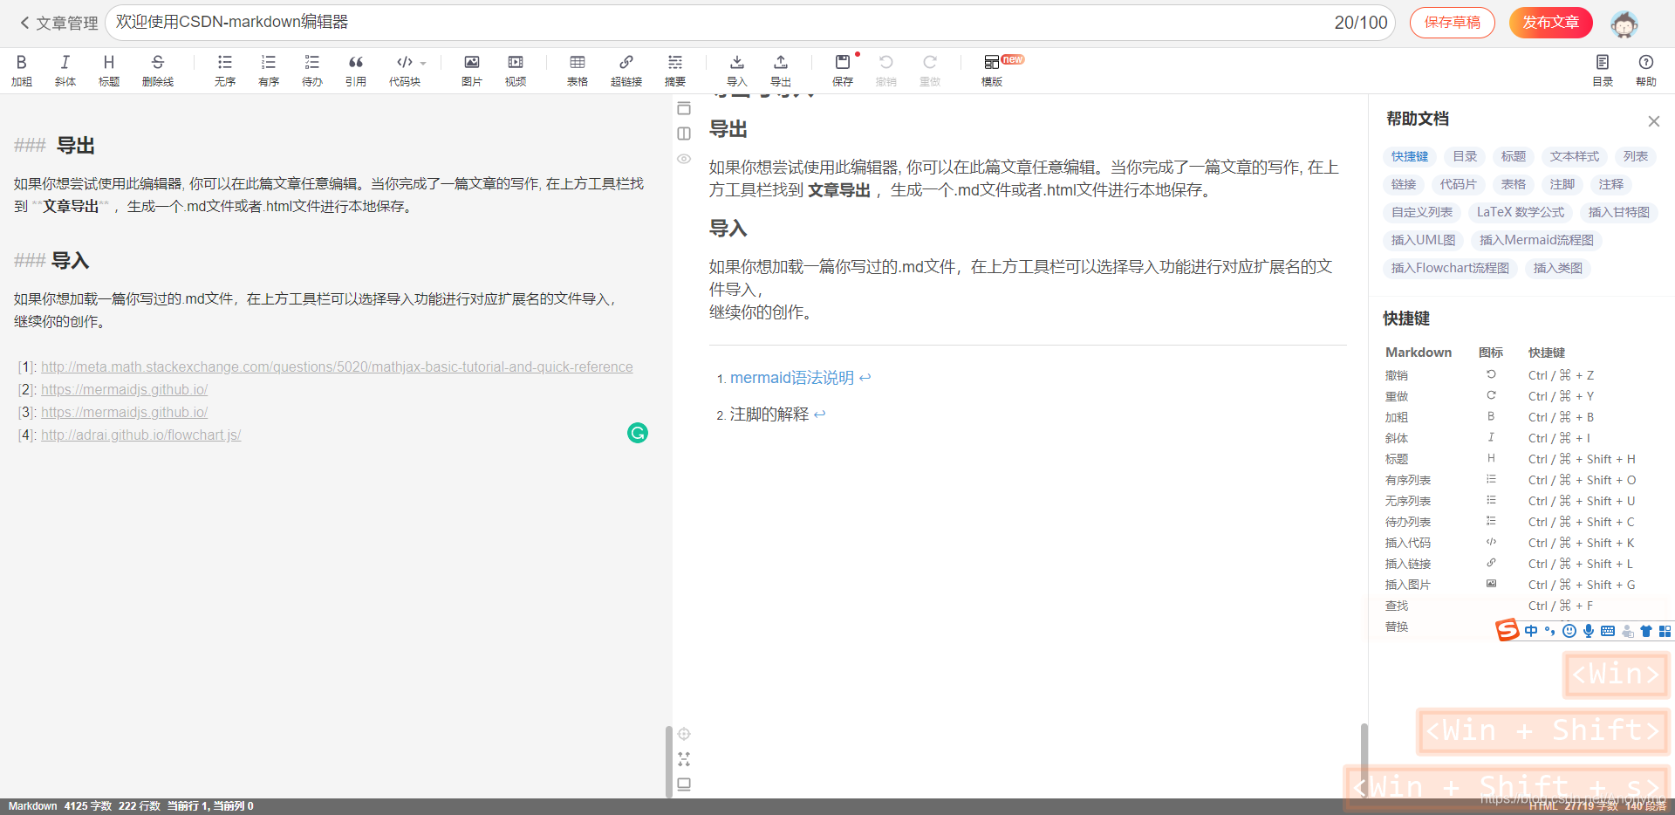Toggle sync scroll target icon
The width and height of the screenshot is (1675, 815).
point(684,734)
